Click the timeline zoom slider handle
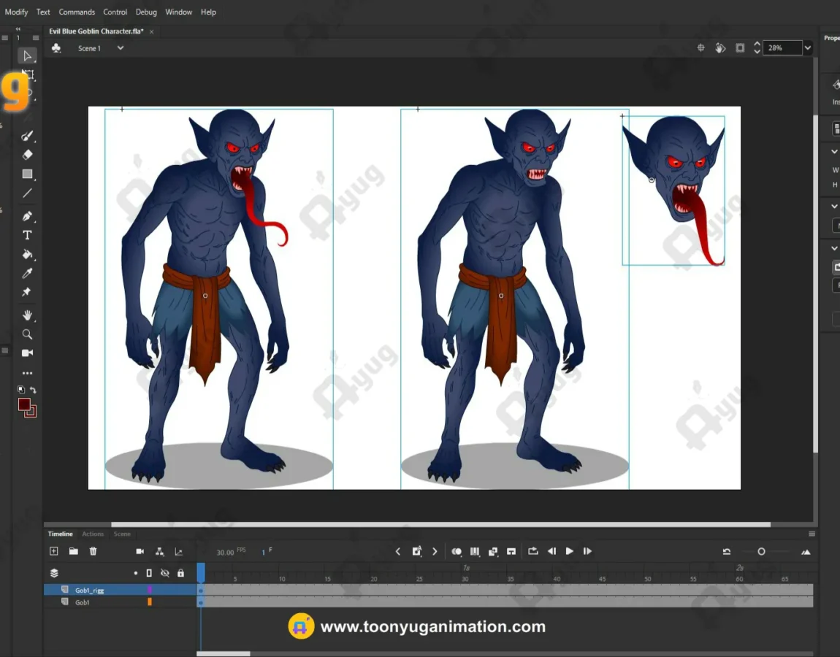The height and width of the screenshot is (657, 840). 761,552
